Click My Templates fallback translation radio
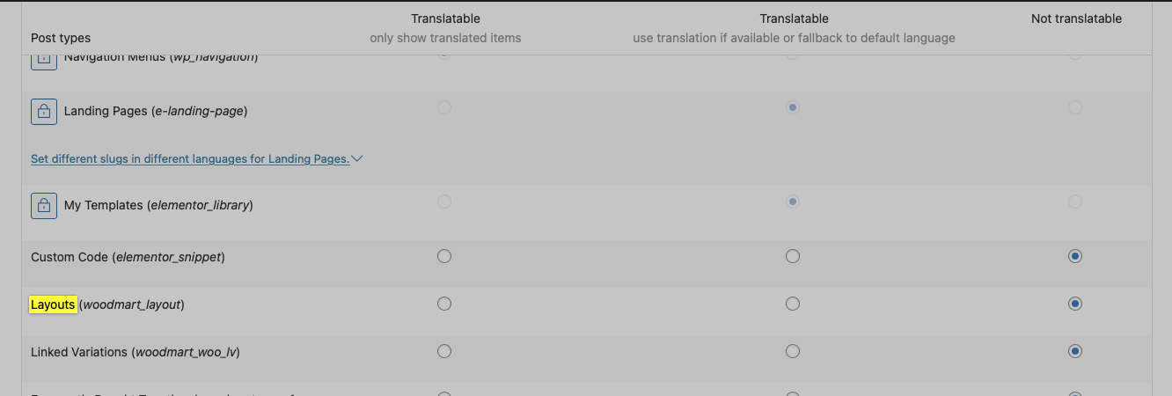This screenshot has width=1172, height=396. tap(793, 202)
